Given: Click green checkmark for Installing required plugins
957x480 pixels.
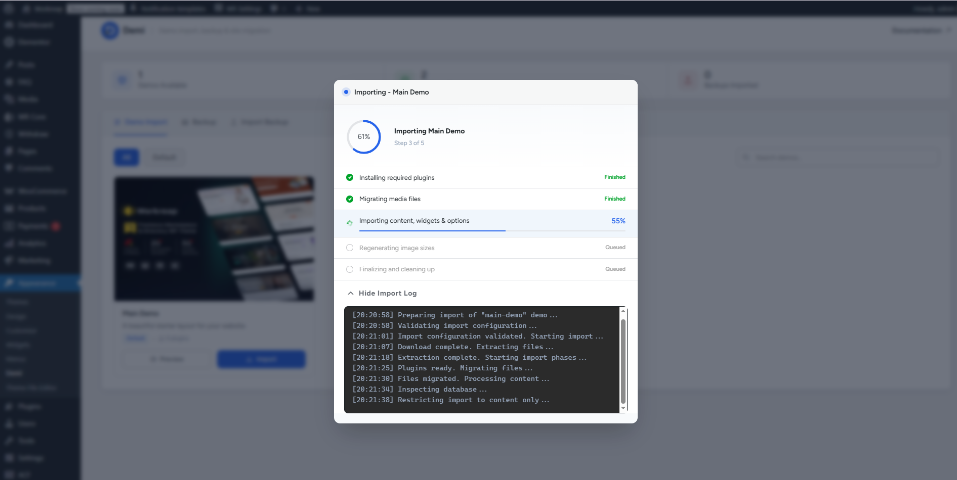Looking at the screenshot, I should pyautogui.click(x=350, y=177).
